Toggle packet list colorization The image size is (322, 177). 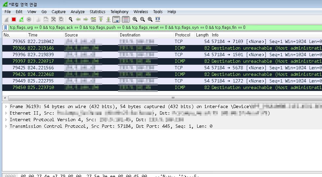click(126, 20)
